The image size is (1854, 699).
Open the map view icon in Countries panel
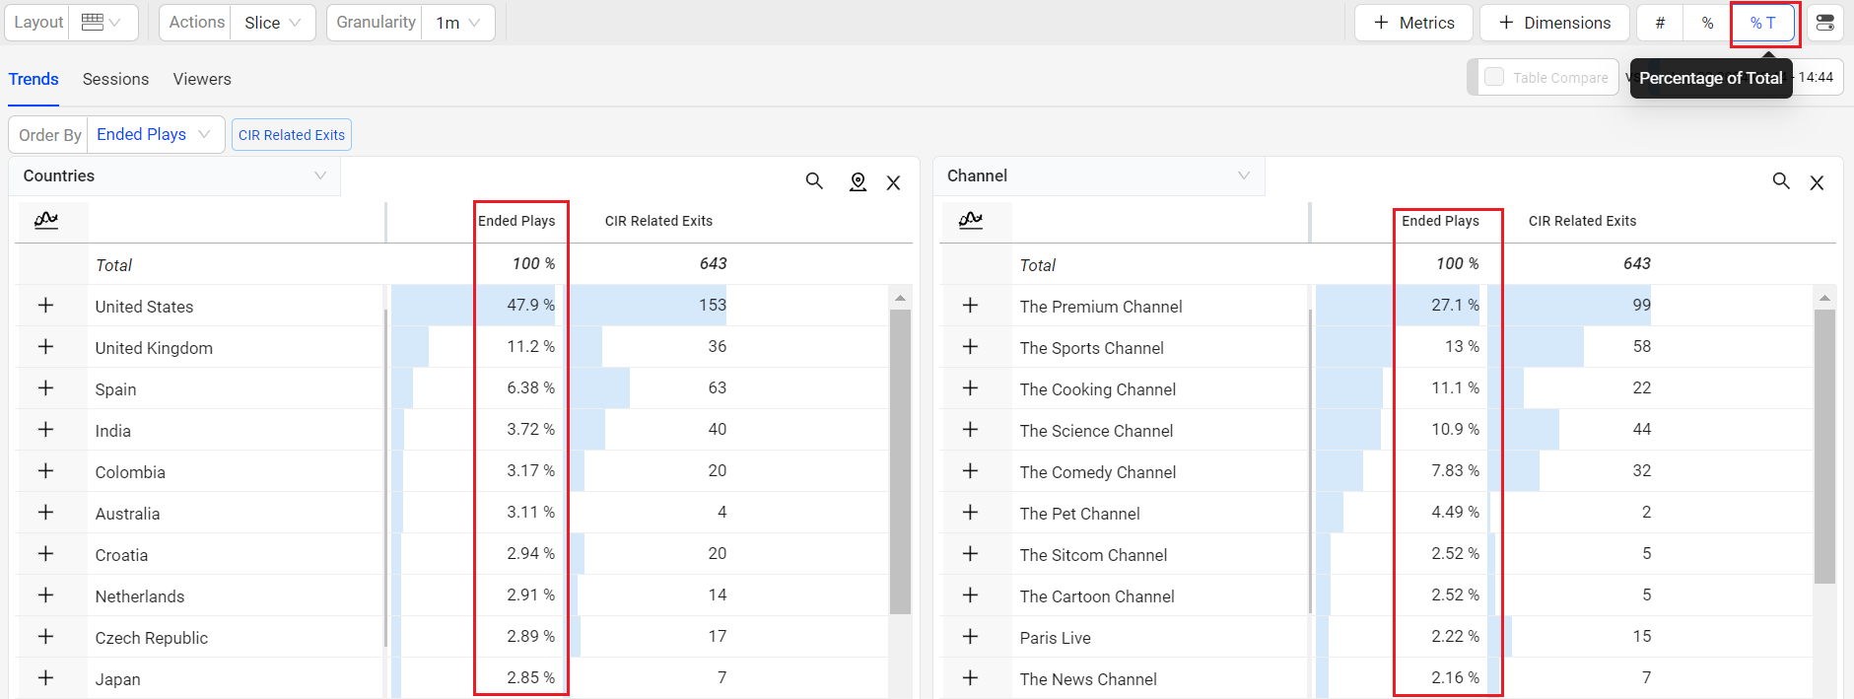point(858,181)
